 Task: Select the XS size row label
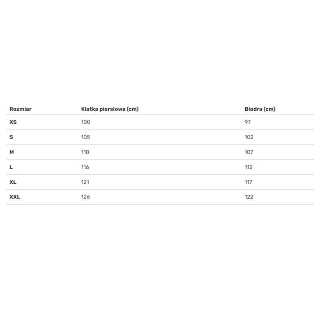coord(13,122)
